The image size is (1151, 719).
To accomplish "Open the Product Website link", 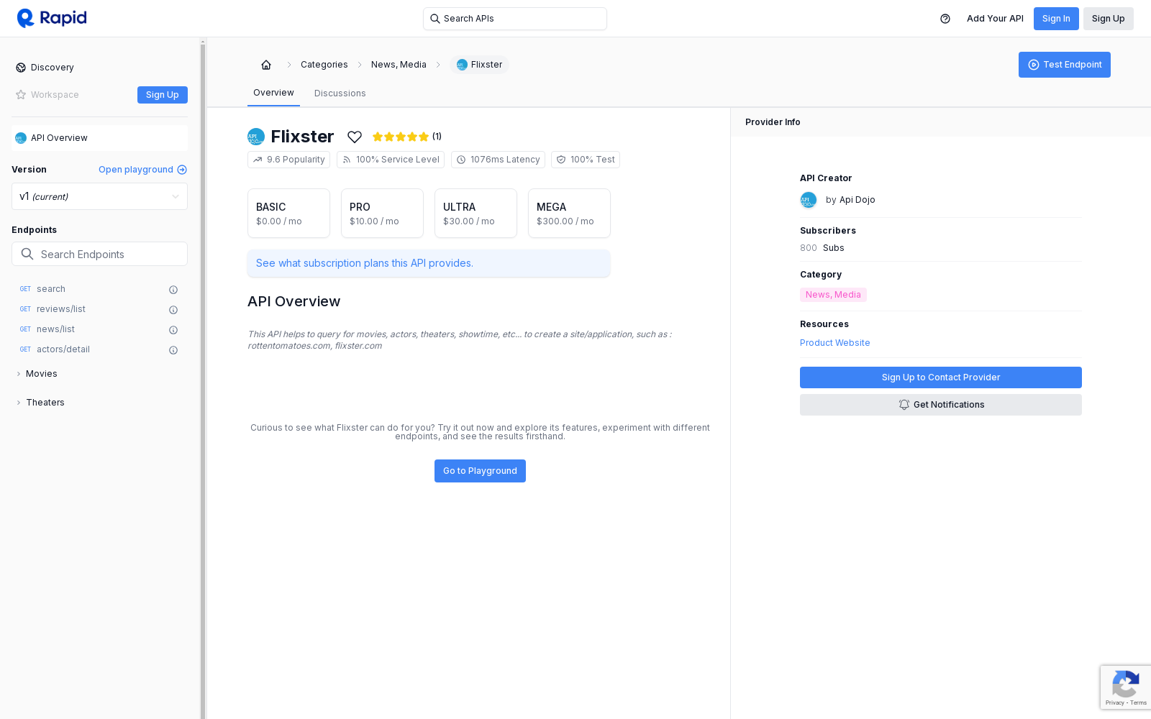I will (x=835, y=343).
